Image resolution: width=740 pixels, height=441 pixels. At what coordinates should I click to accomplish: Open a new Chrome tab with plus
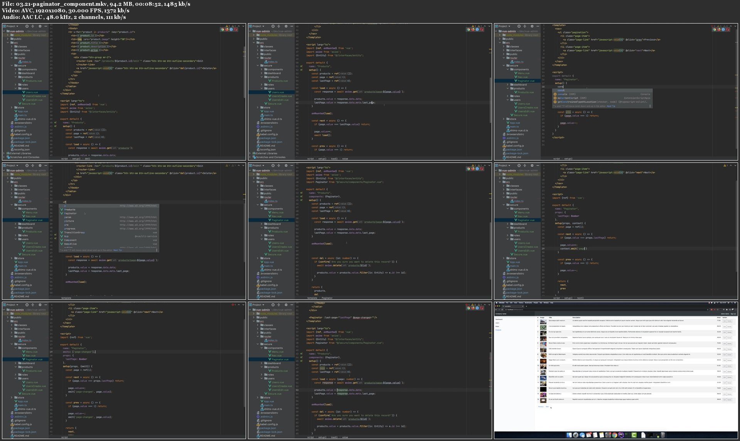pyautogui.click(x=526, y=306)
